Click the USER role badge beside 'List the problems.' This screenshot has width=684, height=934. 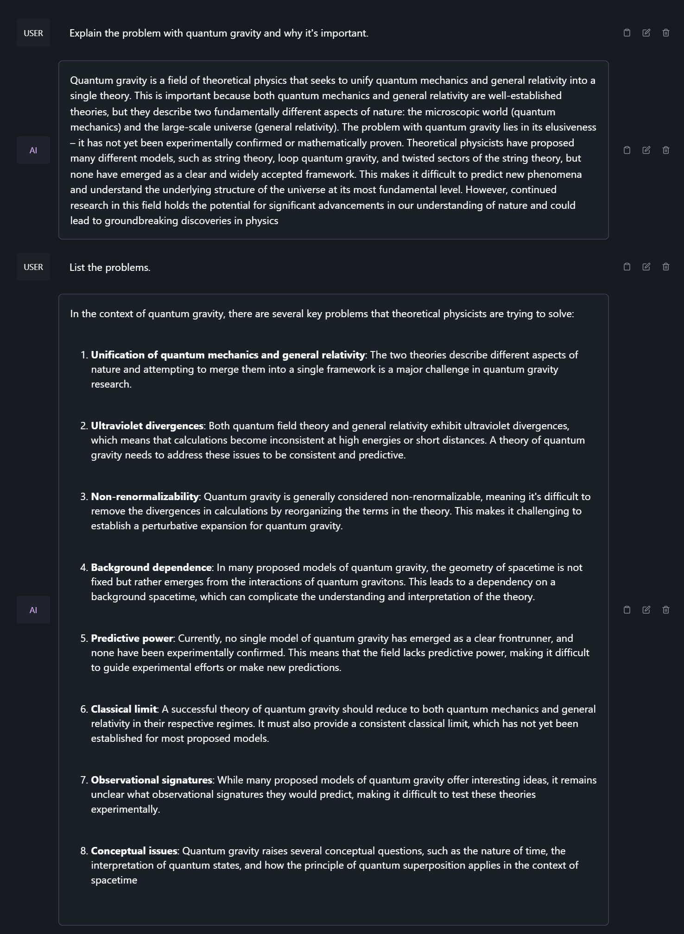coord(33,267)
